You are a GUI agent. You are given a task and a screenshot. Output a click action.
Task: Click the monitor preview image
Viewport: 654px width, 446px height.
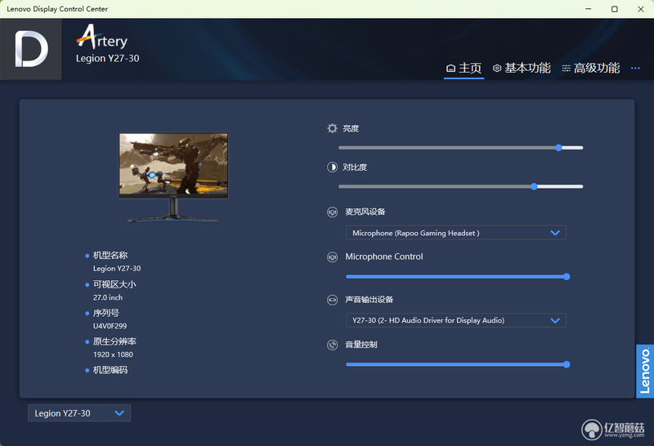click(173, 177)
